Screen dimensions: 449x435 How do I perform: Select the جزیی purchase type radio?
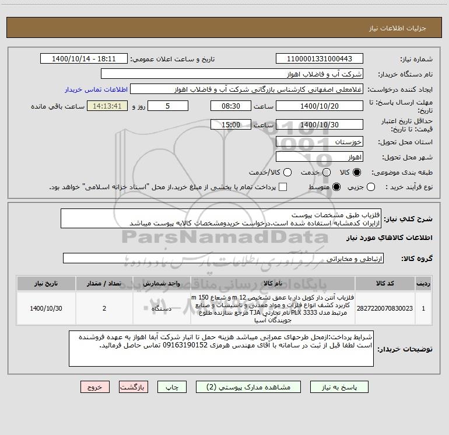point(370,187)
